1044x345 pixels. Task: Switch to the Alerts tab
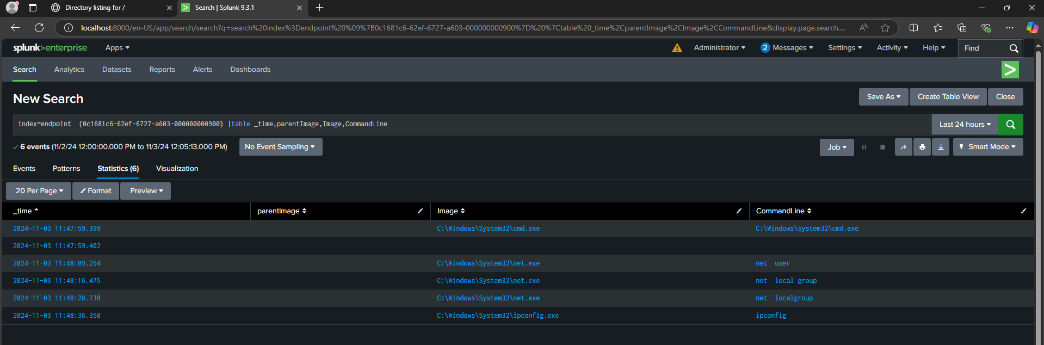click(202, 70)
